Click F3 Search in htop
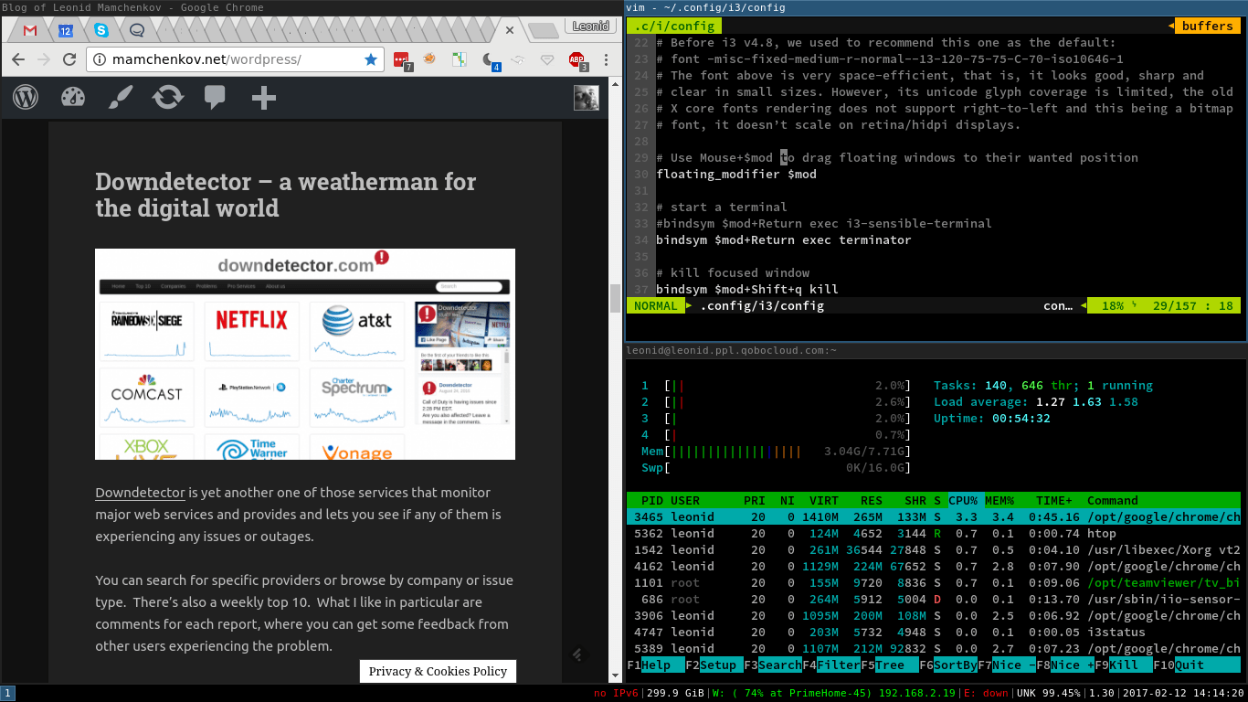The width and height of the screenshot is (1248, 702). tap(773, 665)
